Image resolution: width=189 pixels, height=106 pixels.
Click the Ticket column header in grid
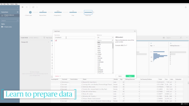click(160, 79)
